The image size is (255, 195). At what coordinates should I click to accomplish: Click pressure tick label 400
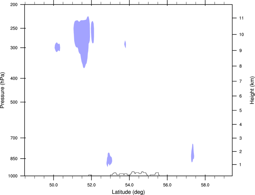tap(14, 78)
